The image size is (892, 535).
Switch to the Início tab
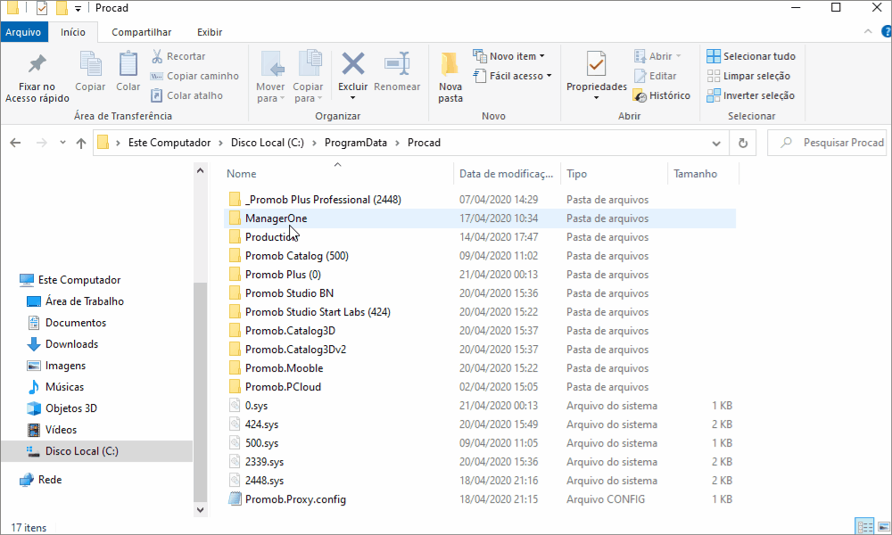pos(73,32)
